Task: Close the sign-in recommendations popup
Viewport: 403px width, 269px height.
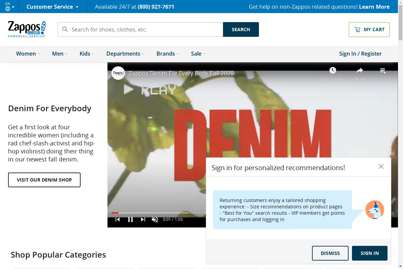Action: tap(381, 166)
